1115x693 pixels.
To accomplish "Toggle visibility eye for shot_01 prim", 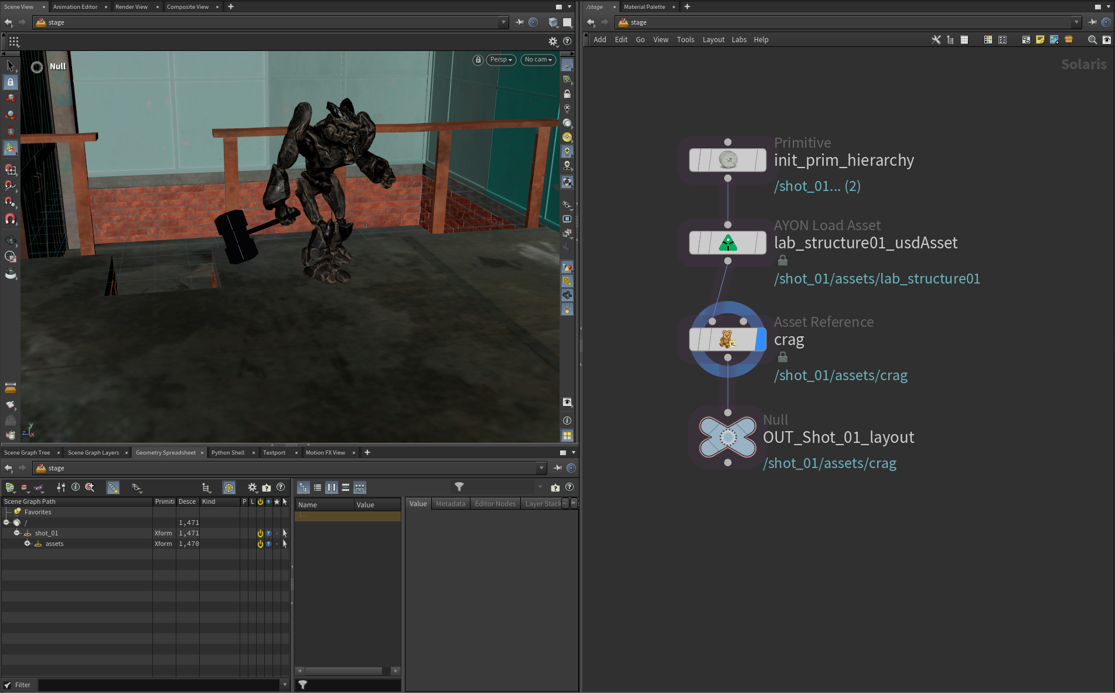I will pos(268,533).
